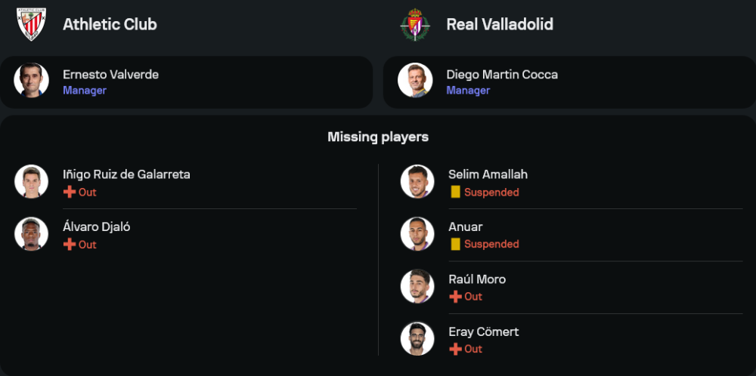Click the yellow card icon under Anuar
The height and width of the screenshot is (376, 756).
(455, 244)
